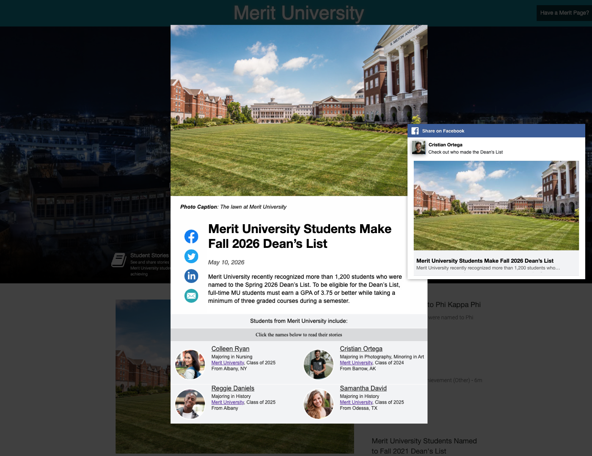Image resolution: width=592 pixels, height=456 pixels.
Task: Click the Facebook logo in the share dialog header
Action: coord(415,131)
